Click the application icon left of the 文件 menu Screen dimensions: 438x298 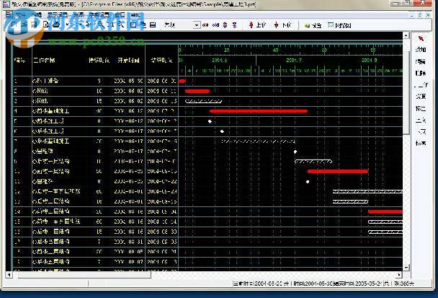tap(9, 14)
